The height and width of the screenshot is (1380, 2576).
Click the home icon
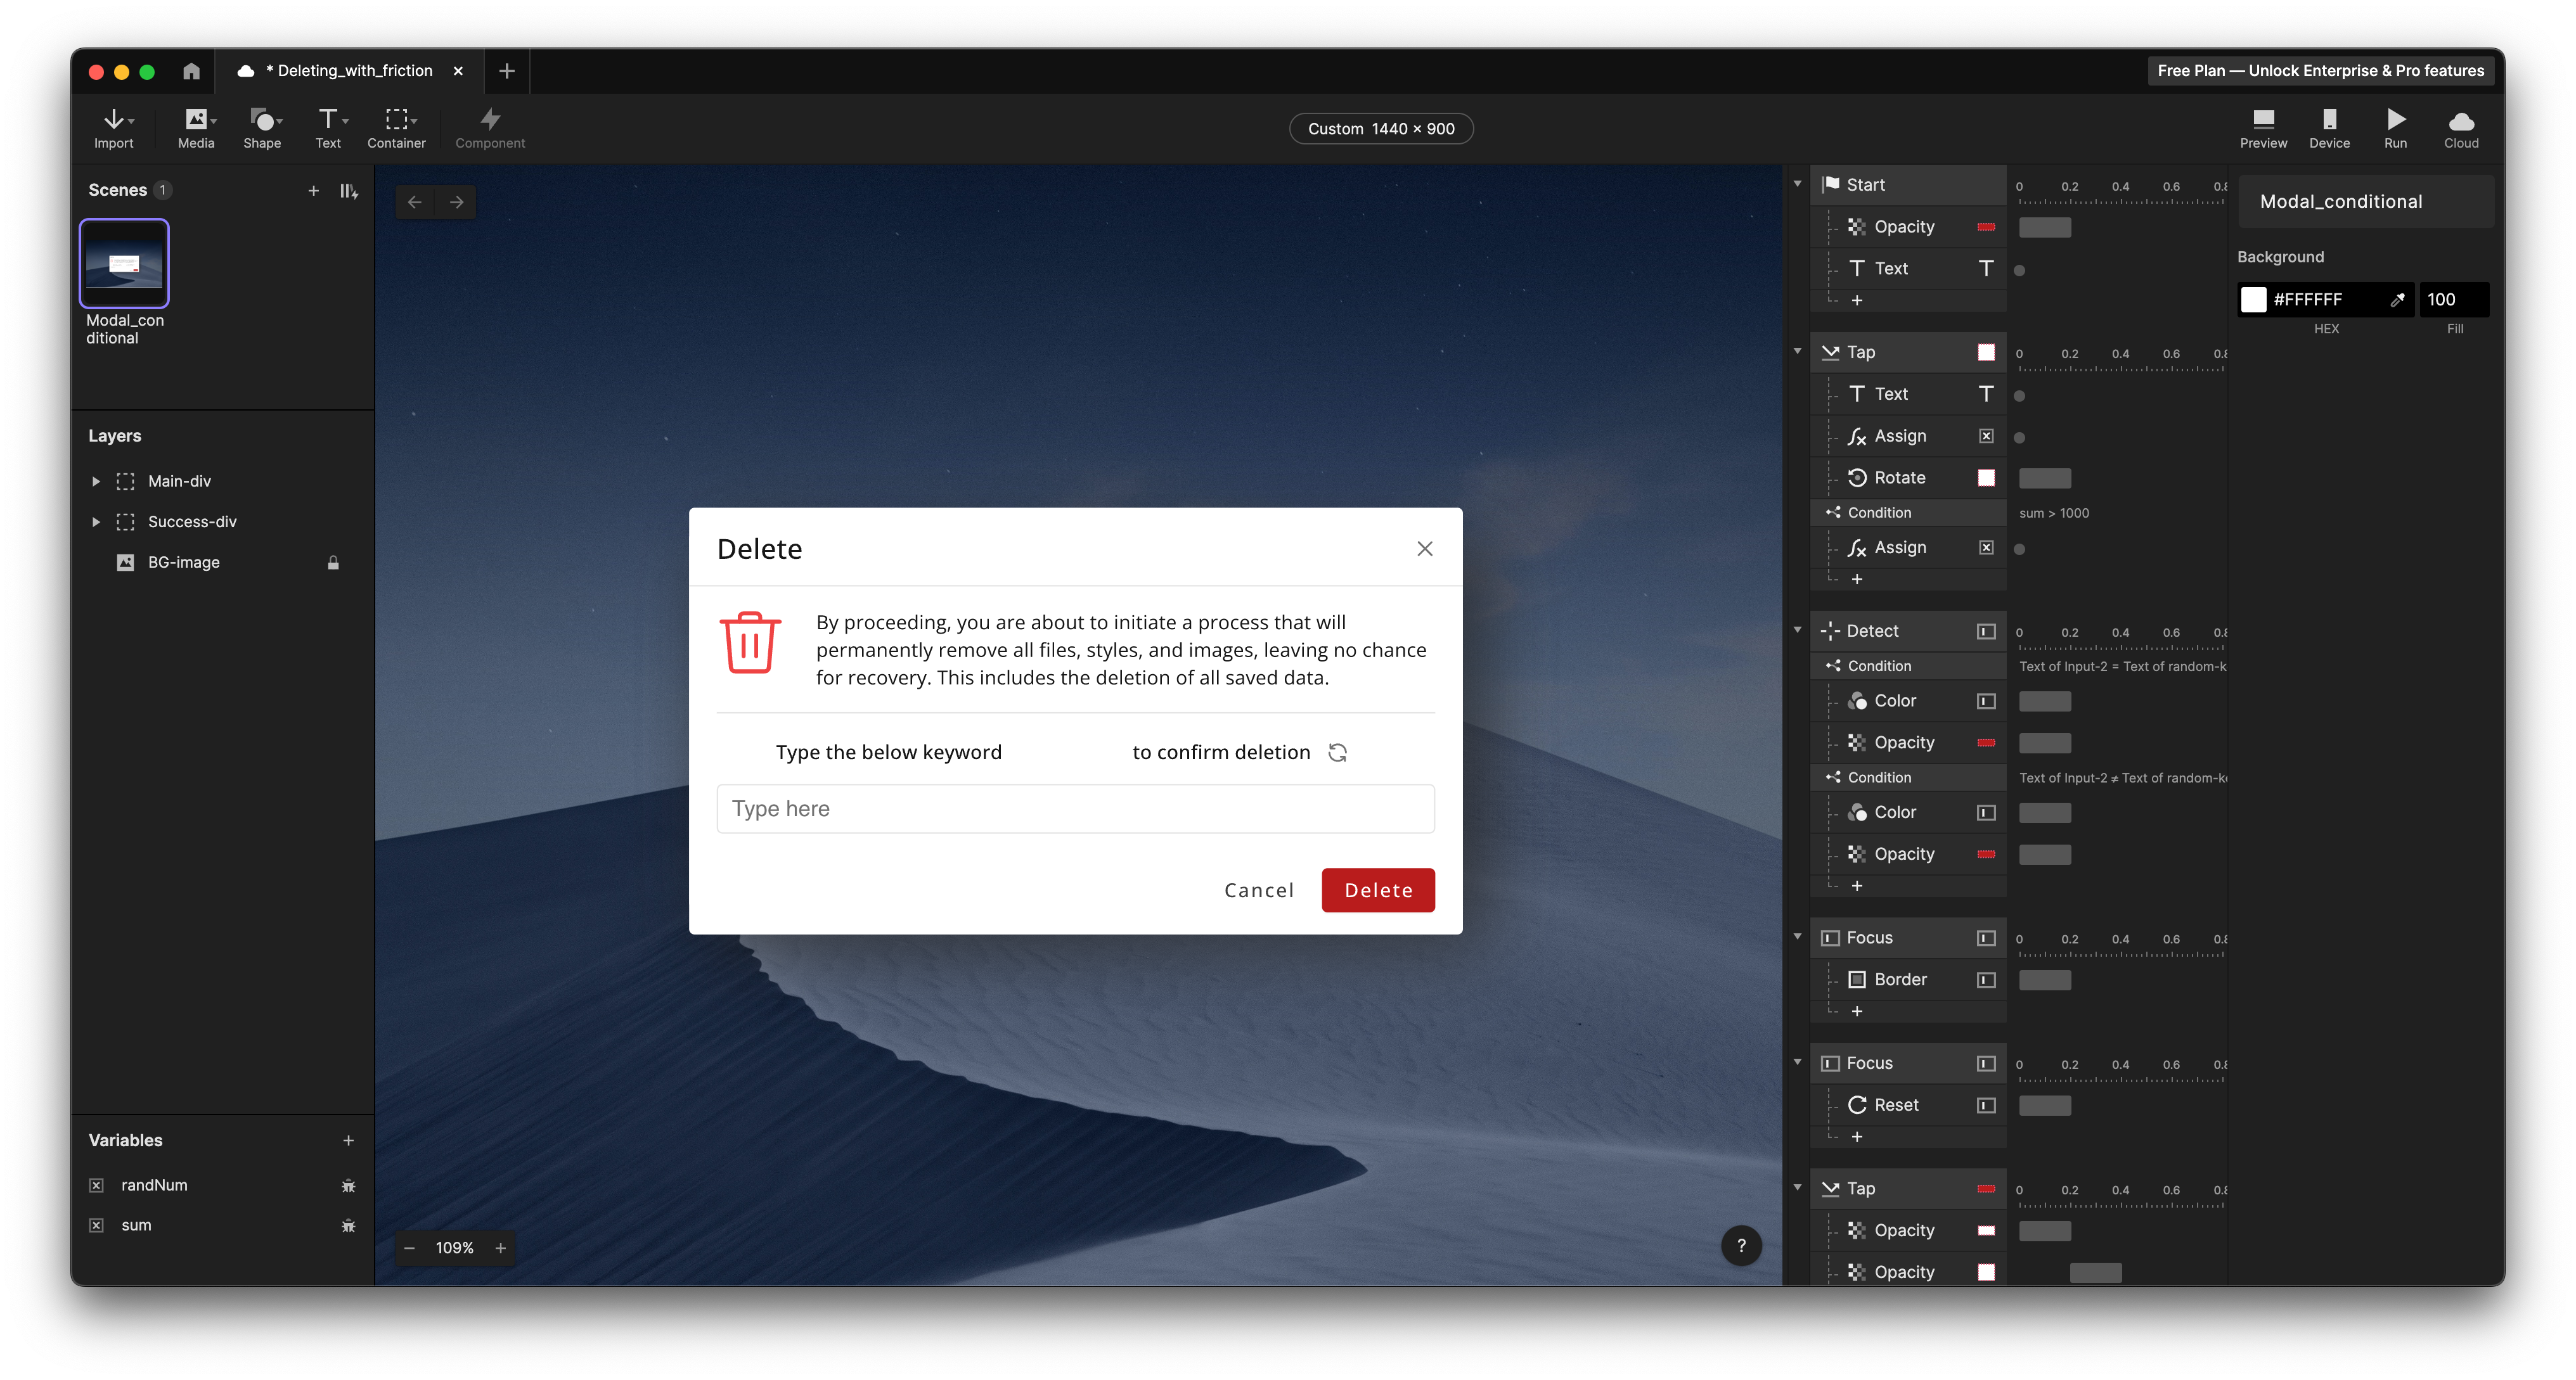pos(192,71)
